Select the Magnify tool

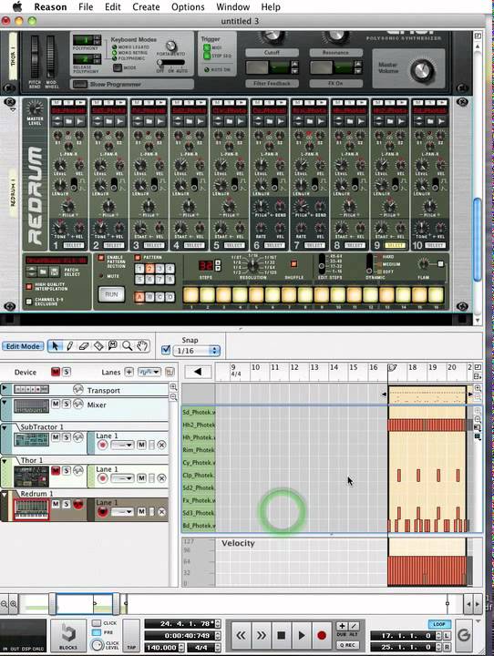(x=128, y=346)
